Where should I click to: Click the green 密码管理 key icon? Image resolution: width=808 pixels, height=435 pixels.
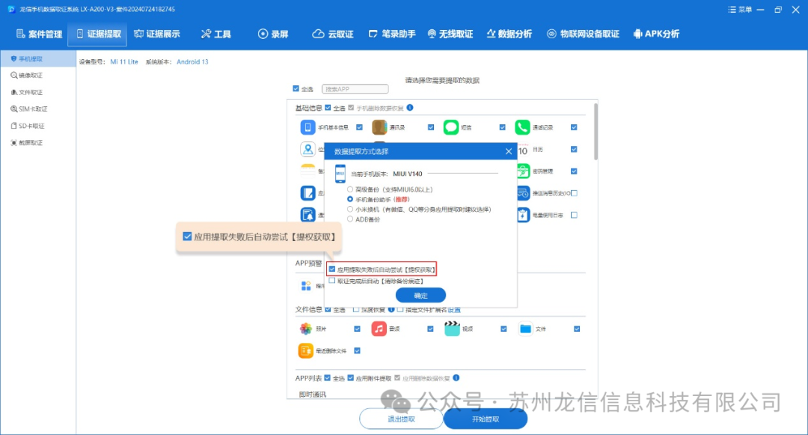tap(523, 171)
